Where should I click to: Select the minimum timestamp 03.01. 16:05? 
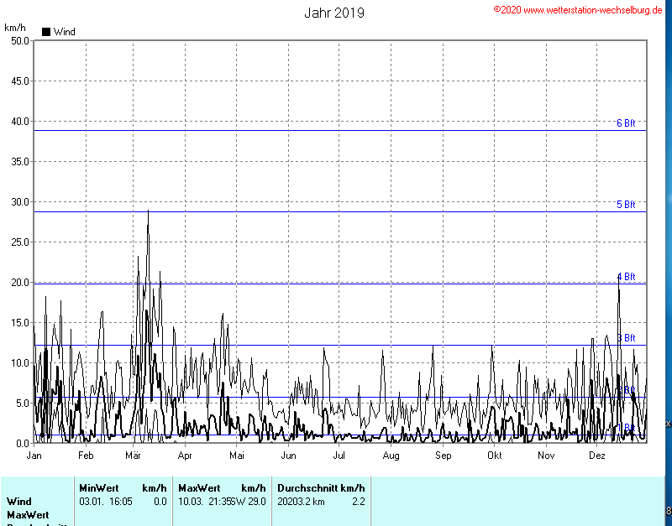[106, 502]
